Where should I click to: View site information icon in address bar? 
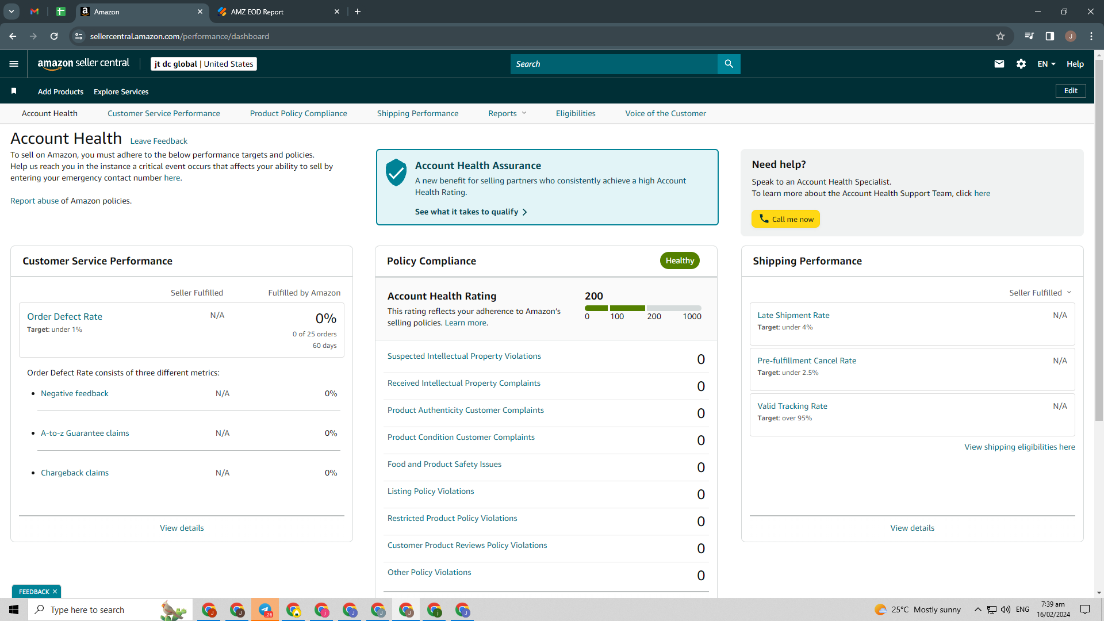click(x=79, y=36)
